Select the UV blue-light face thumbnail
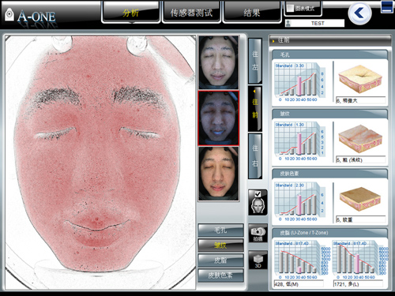Image resolution: width=395 pixels, height=296 pixels. 218,118
